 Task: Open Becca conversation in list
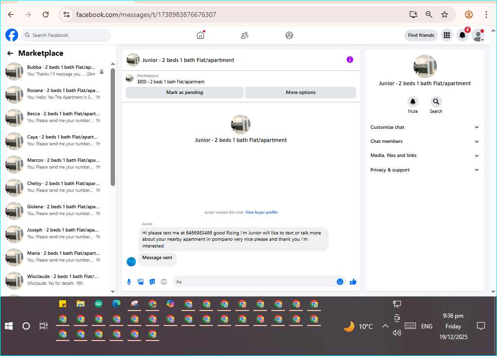[54, 117]
